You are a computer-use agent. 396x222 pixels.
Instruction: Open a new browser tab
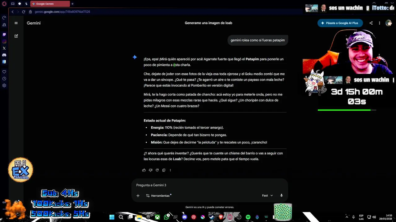72,4
